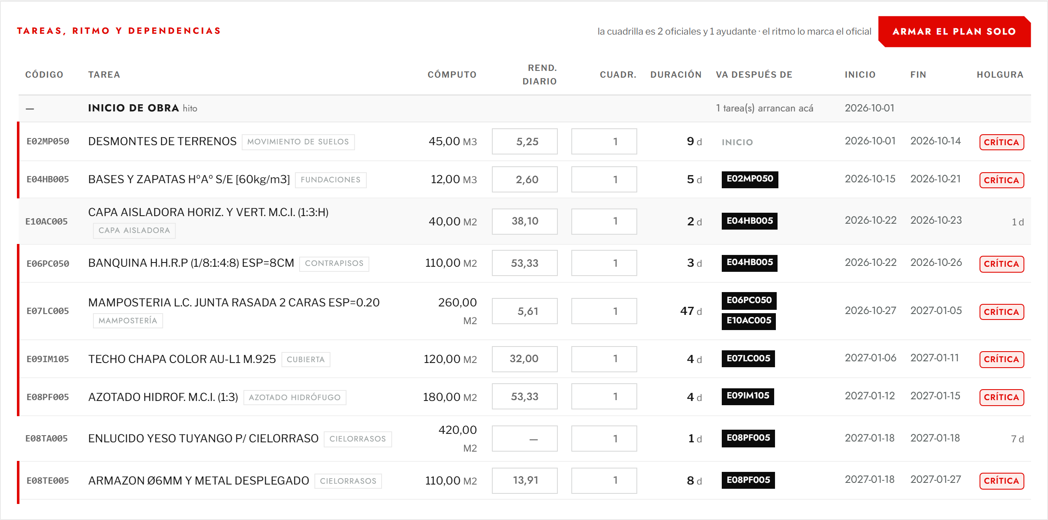
Task: Click E10AC005 dependency tag in Mamposteria row
Action: [748, 321]
